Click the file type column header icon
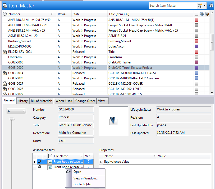 coord(50,156)
